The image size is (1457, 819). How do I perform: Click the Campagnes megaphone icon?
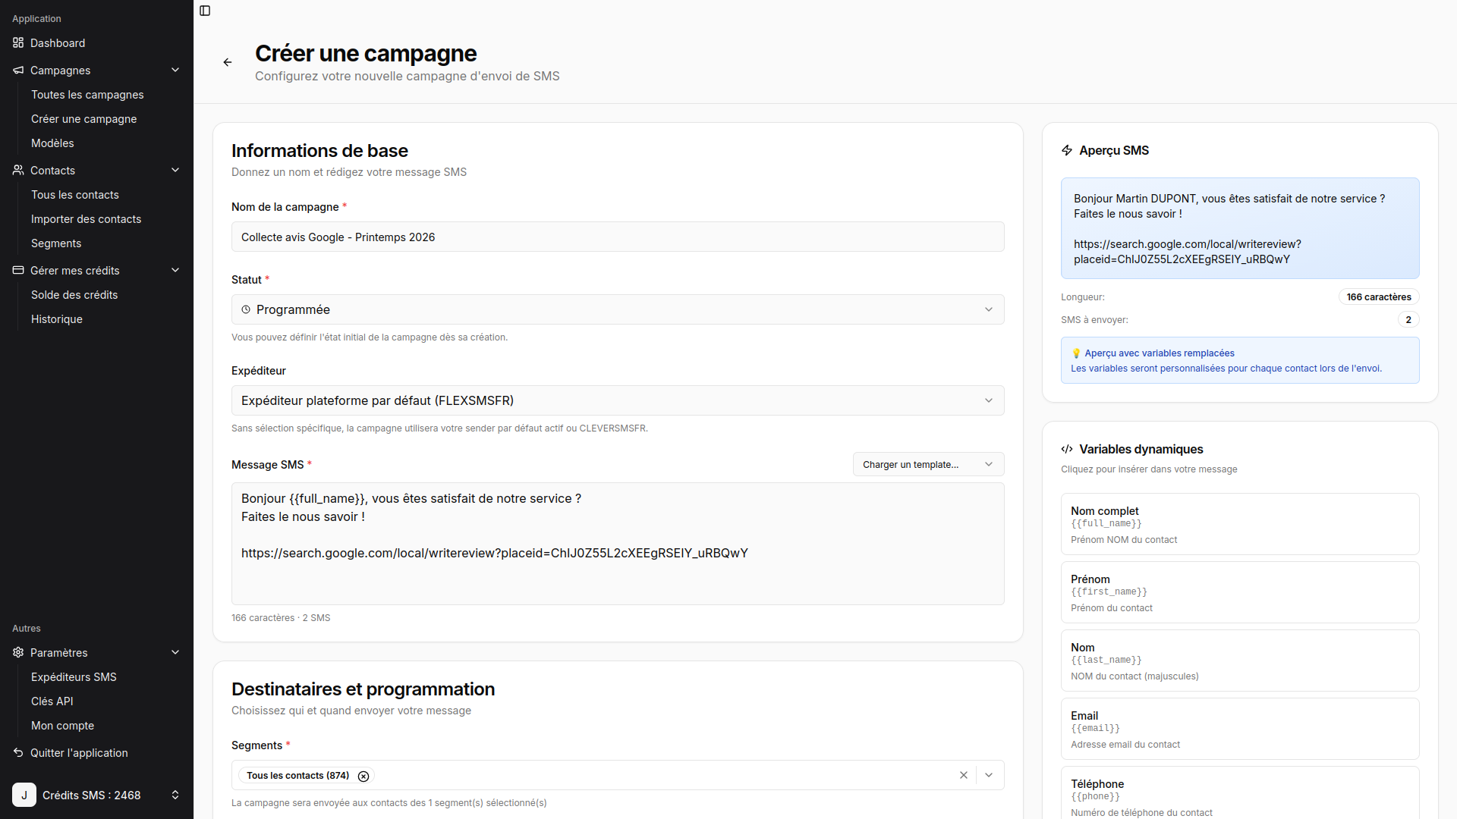click(18, 71)
